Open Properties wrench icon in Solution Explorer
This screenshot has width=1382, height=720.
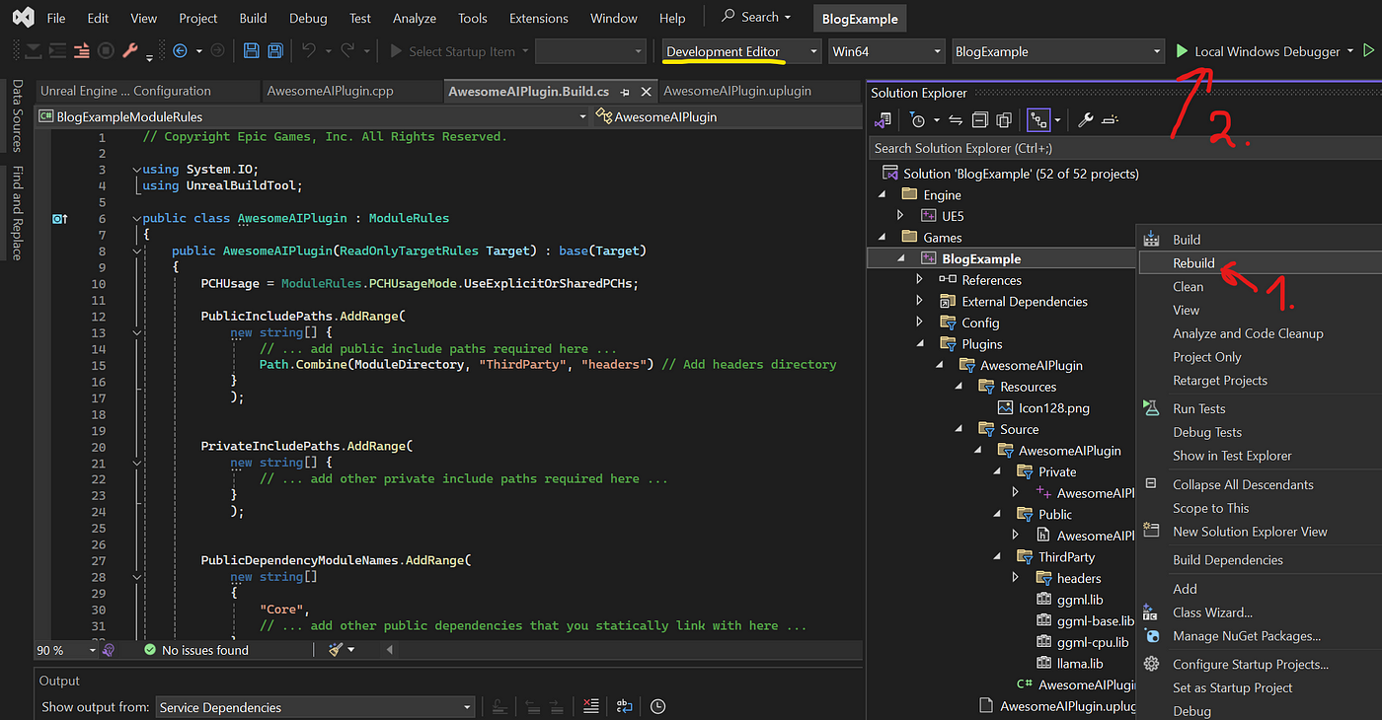pyautogui.click(x=1086, y=120)
